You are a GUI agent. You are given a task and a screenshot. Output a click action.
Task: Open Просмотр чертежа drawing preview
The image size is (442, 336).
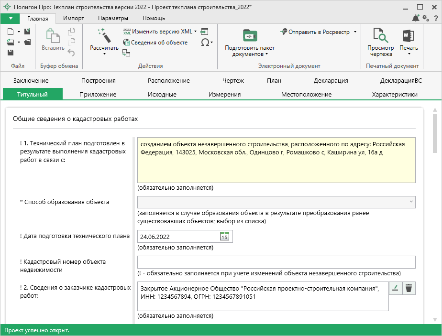click(x=380, y=36)
